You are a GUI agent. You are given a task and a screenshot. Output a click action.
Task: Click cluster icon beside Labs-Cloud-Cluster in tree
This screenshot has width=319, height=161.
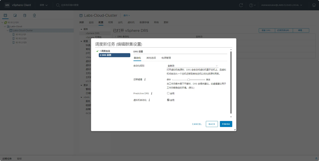coord(11,30)
